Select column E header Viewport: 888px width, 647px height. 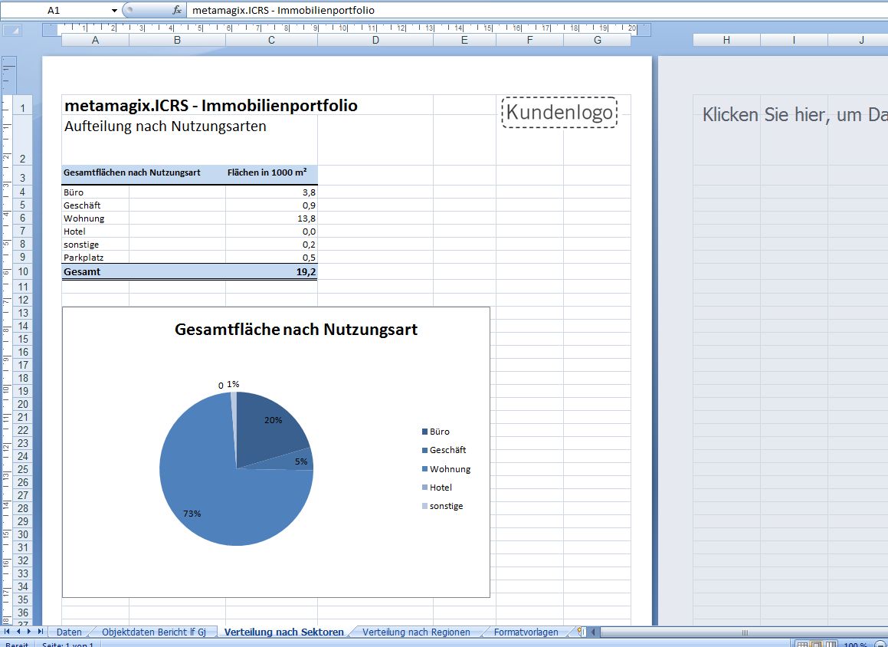point(464,40)
